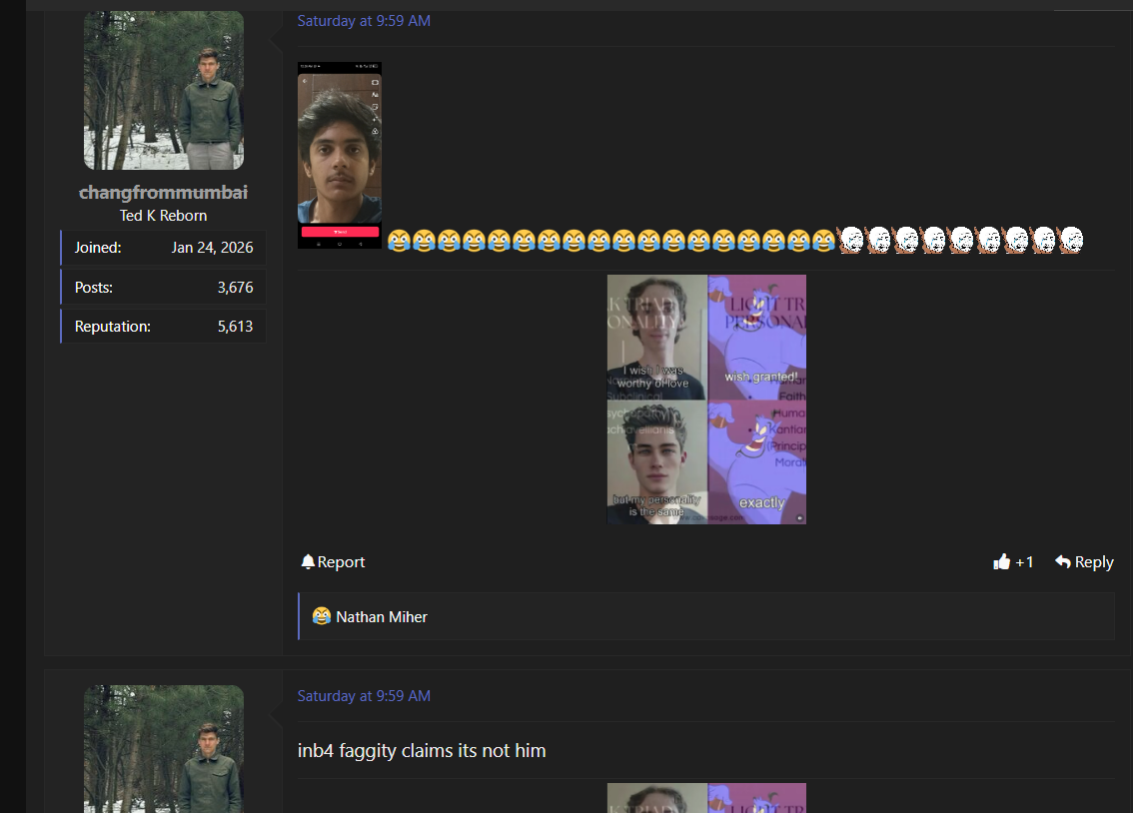
Task: Enlarge the phone screenshot image attachment
Action: click(340, 155)
